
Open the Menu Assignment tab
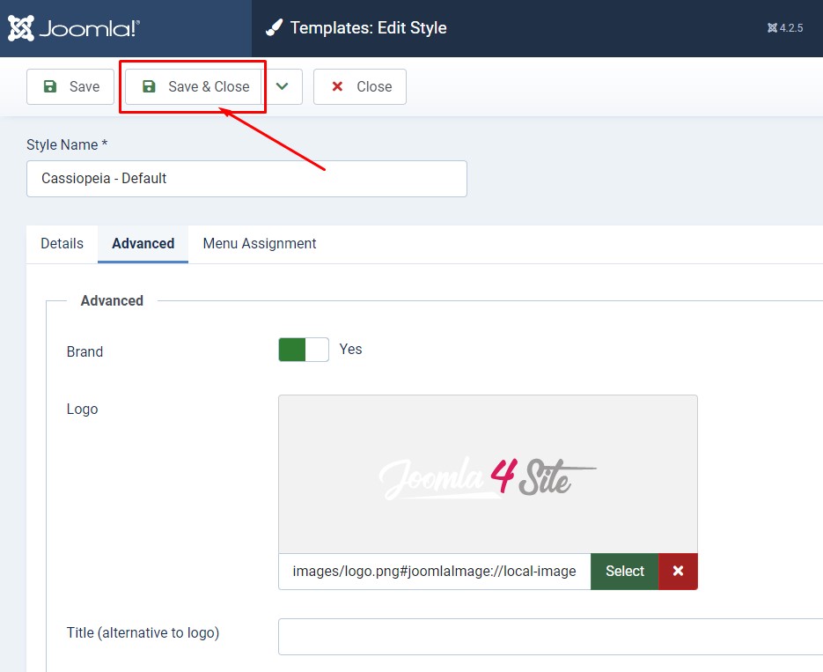click(259, 243)
